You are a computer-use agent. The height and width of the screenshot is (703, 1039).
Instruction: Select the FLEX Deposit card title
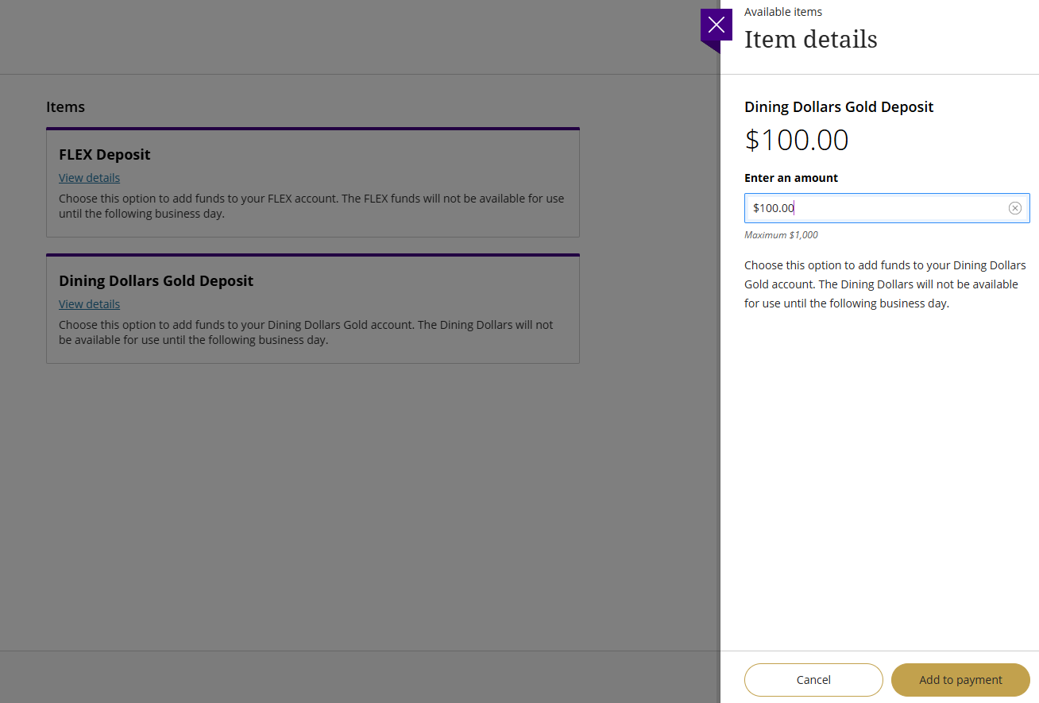(x=105, y=155)
